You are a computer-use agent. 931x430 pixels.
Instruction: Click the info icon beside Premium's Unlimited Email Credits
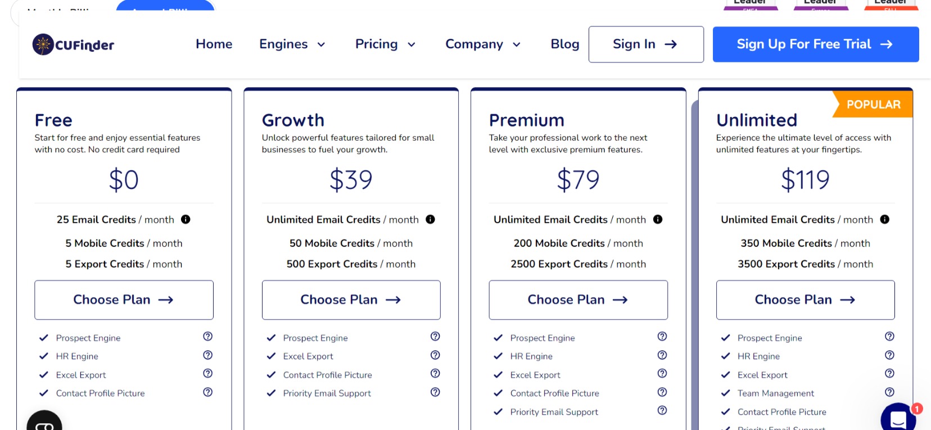pyautogui.click(x=658, y=219)
